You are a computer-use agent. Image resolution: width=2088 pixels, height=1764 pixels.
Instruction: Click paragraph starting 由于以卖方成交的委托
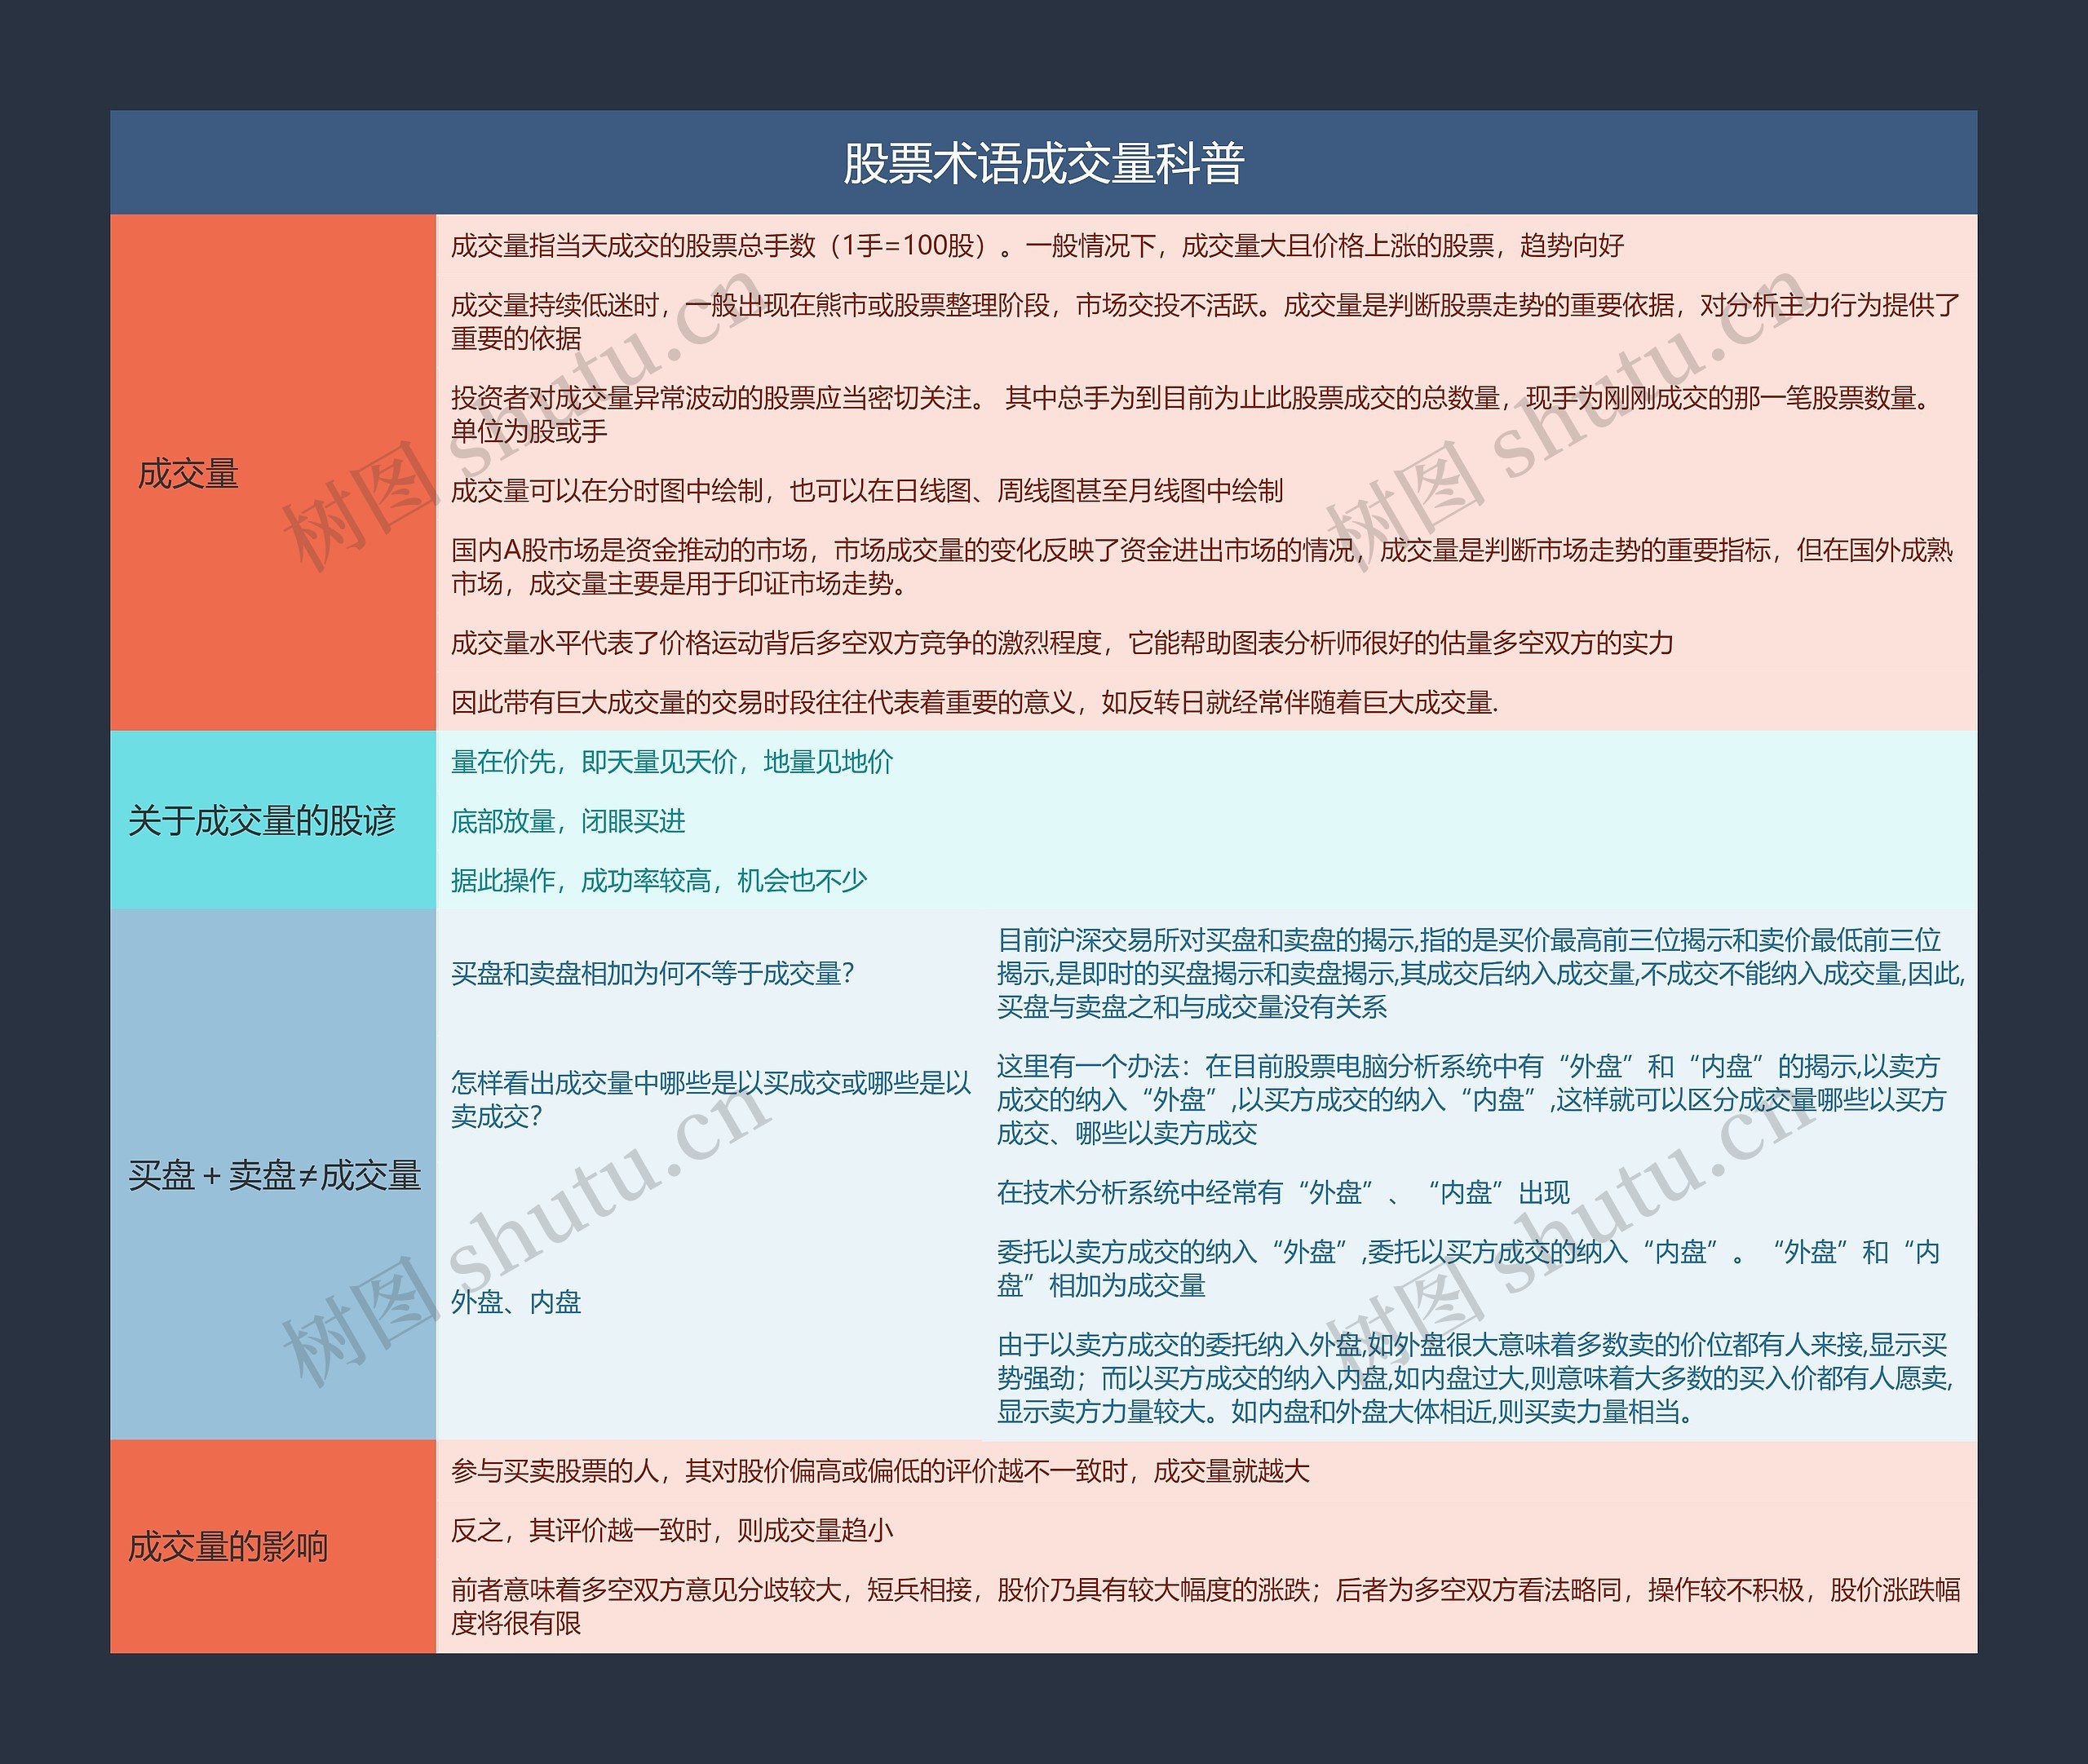(1475, 1378)
